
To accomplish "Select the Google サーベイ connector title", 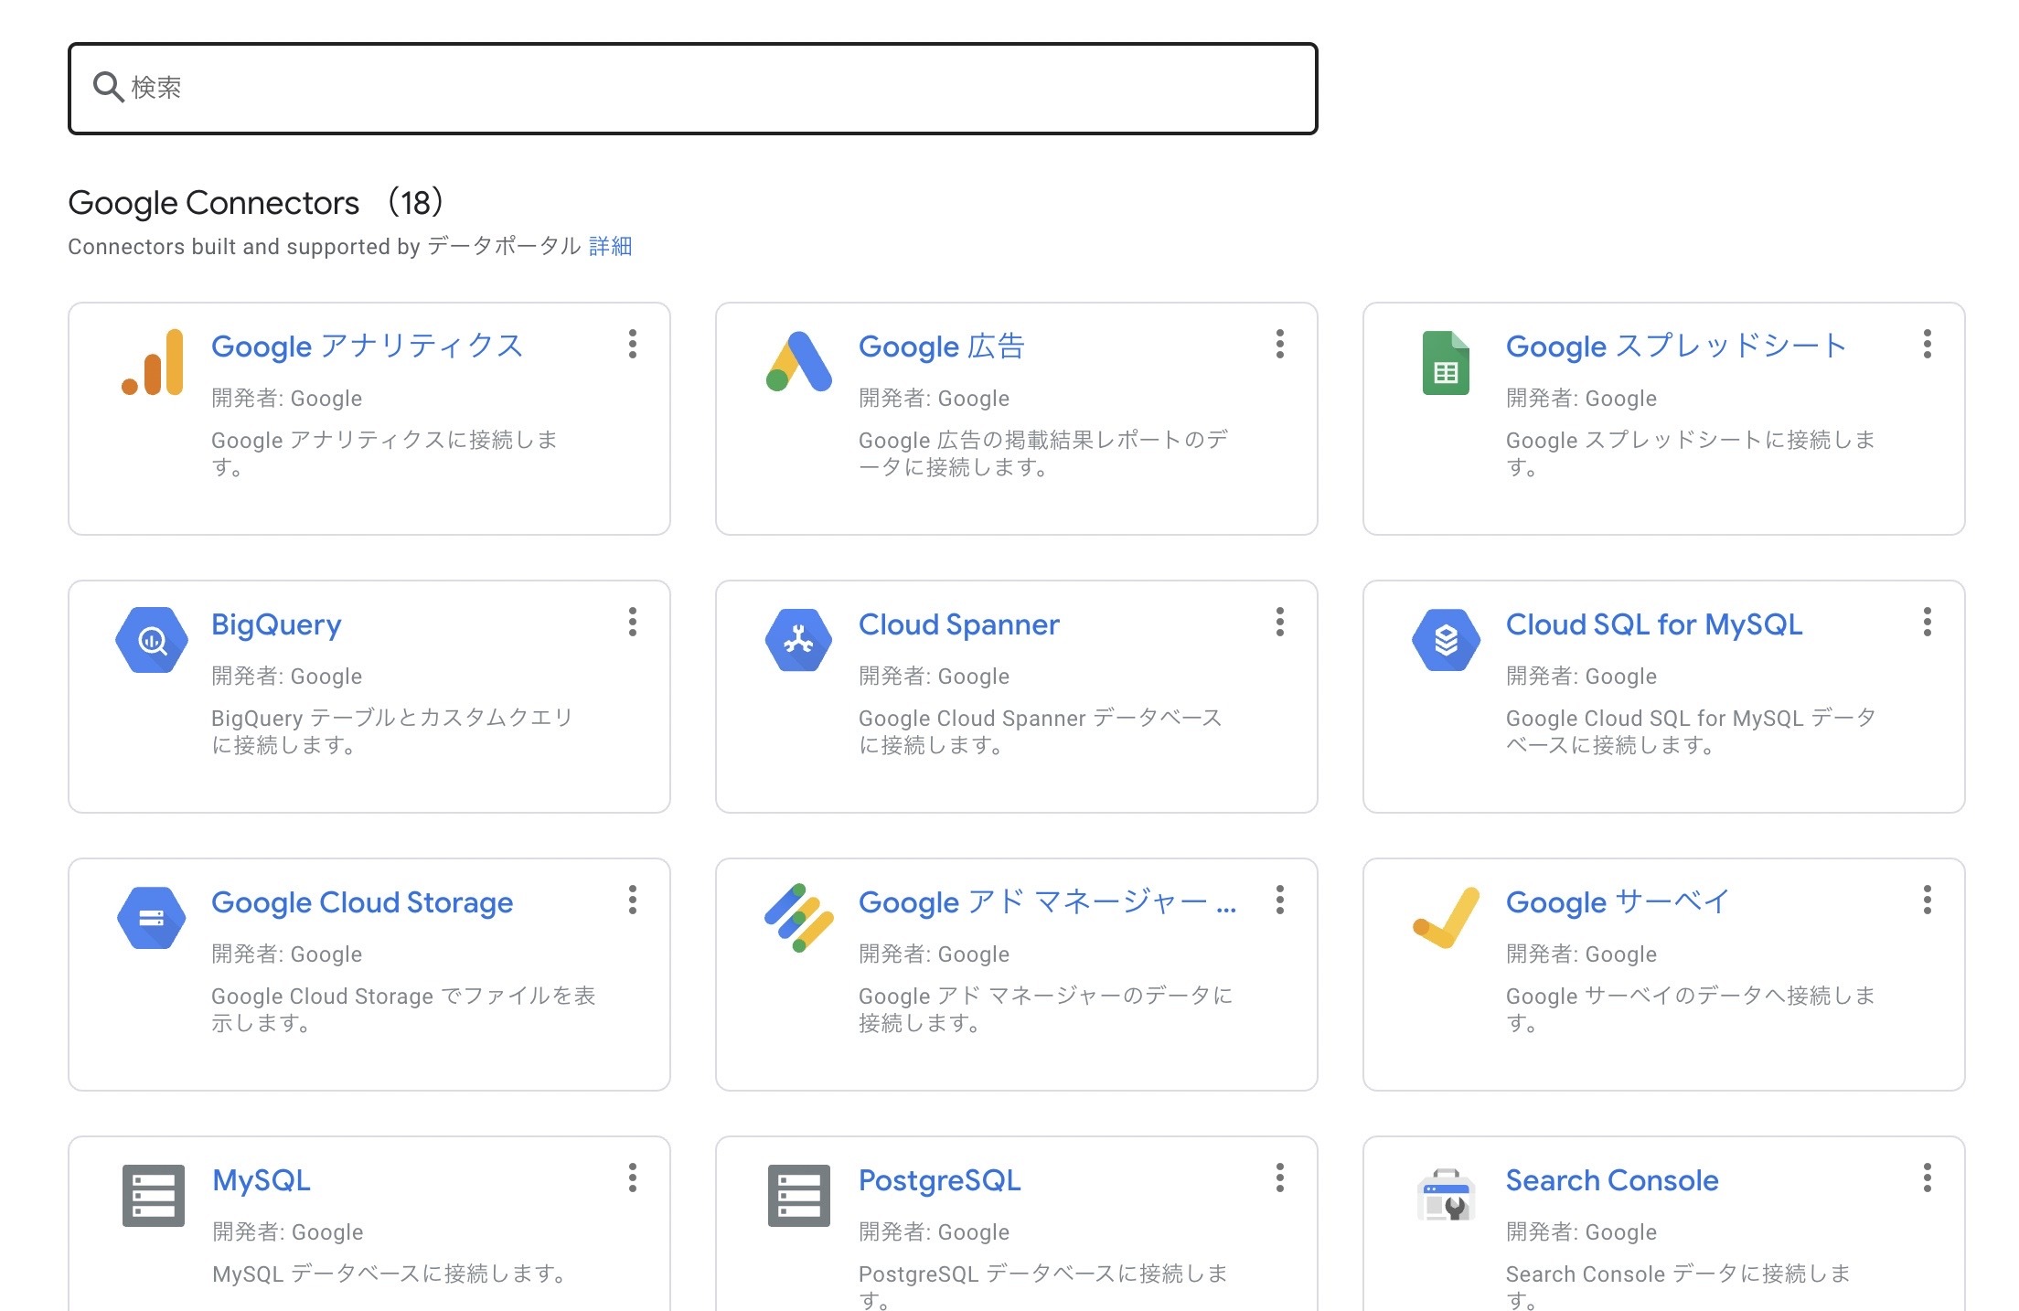I will [1618, 902].
